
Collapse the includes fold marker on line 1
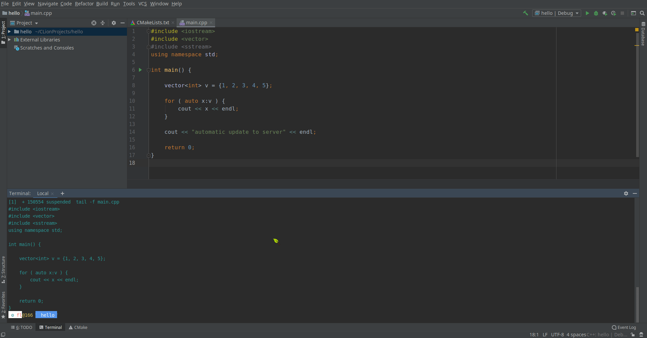(149, 31)
